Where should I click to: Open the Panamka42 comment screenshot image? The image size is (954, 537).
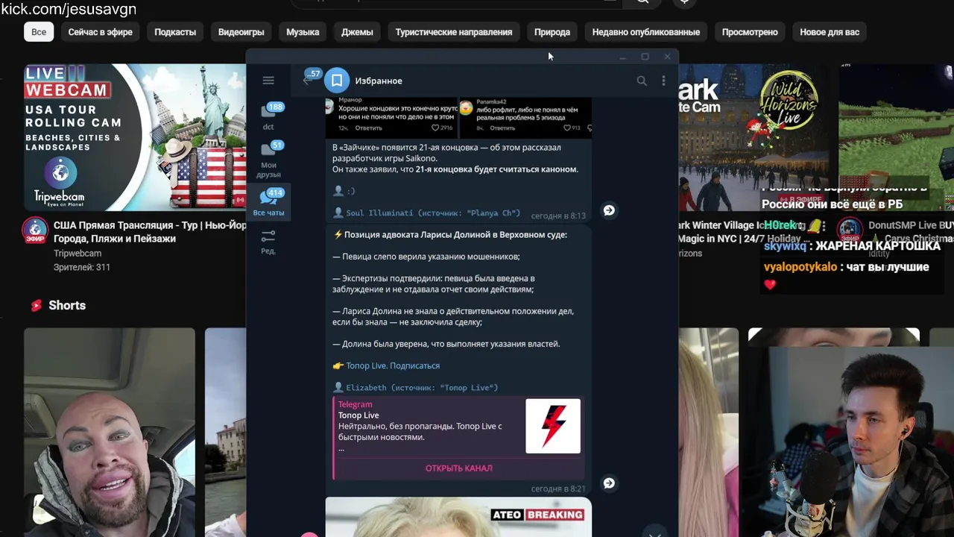coord(525,117)
